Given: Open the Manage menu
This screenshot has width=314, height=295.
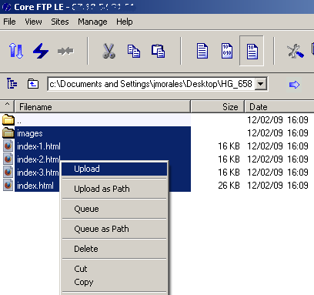Looking at the screenshot, I should pyautogui.click(x=92, y=22).
